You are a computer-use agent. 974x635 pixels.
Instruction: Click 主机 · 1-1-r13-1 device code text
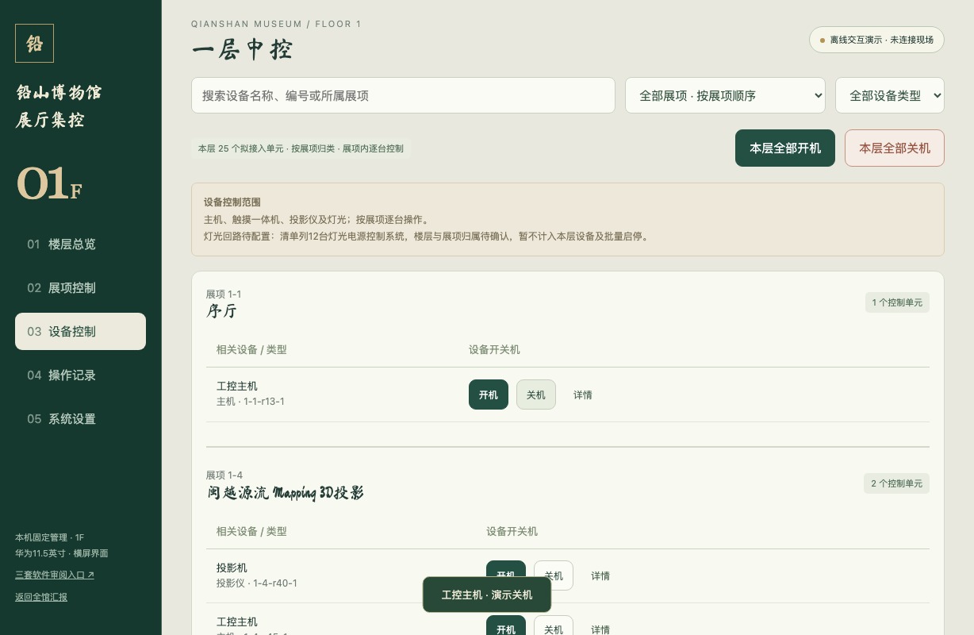[251, 402]
